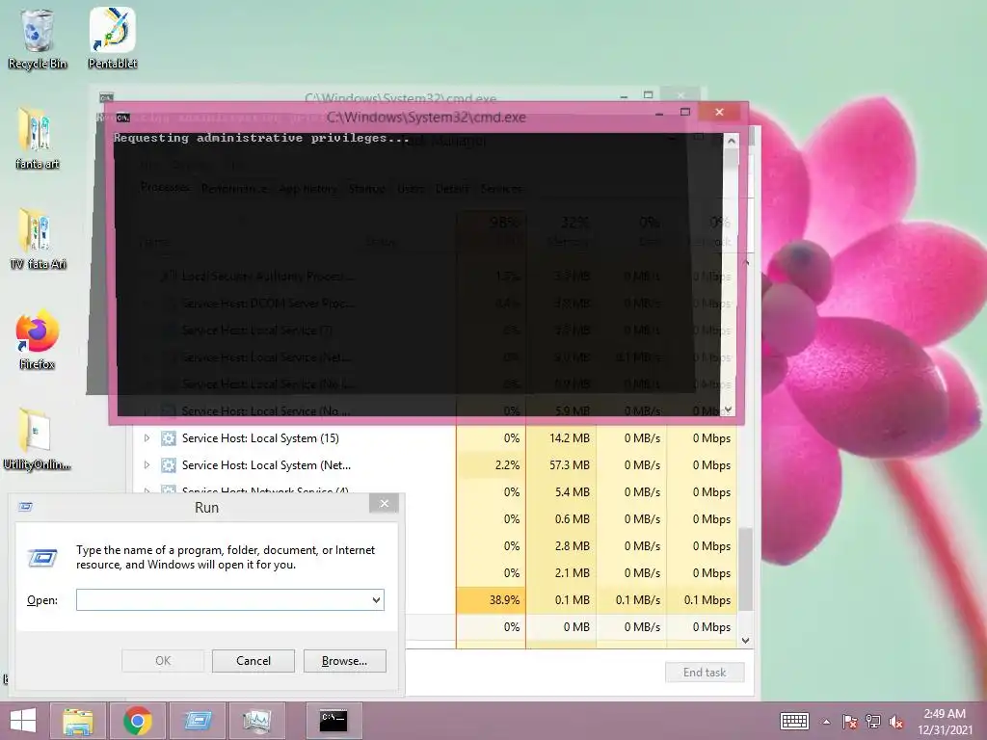Click the 14.2 MB memory cell

[x=562, y=438]
